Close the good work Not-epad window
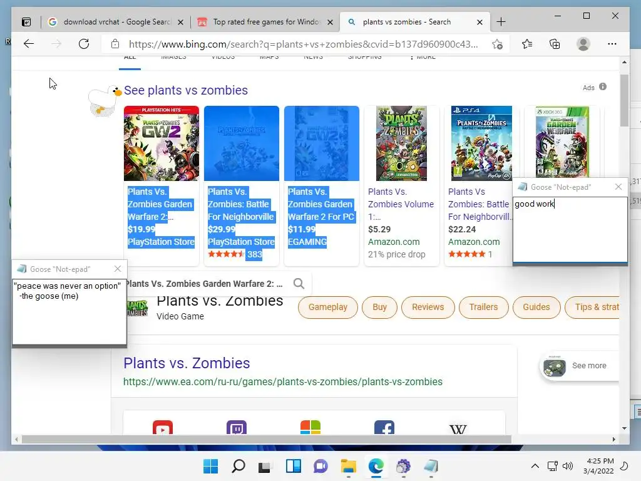Screen dimensions: 641x481 [618, 187]
